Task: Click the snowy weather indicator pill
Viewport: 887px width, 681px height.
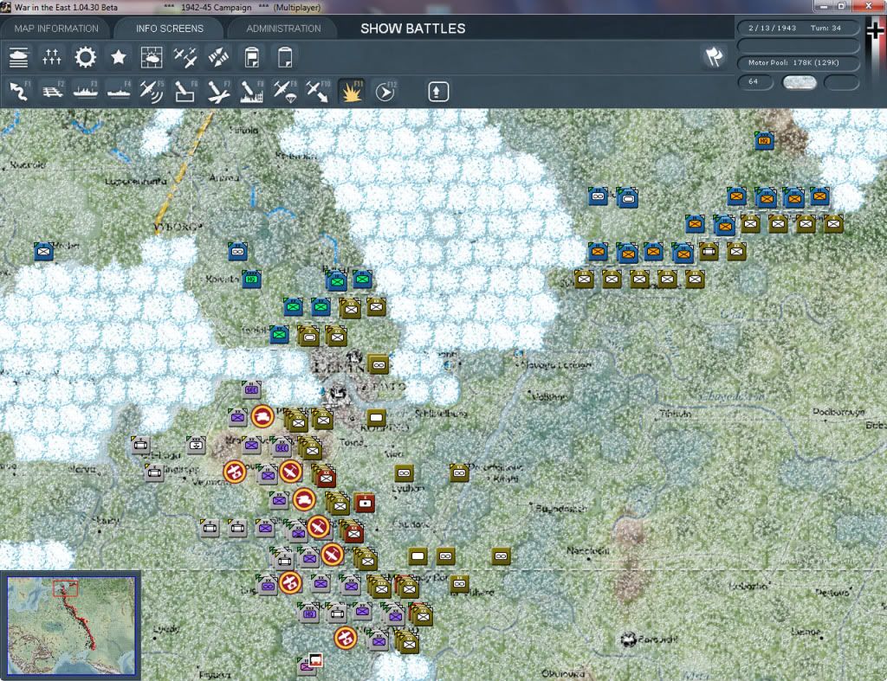Action: (x=799, y=82)
